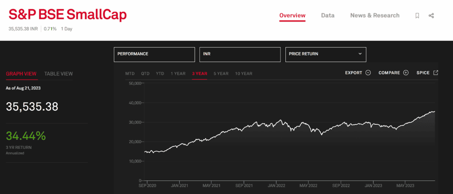Image resolution: width=453 pixels, height=194 pixels.
Task: Expand the Price Return dropdown
Action: click(326, 54)
